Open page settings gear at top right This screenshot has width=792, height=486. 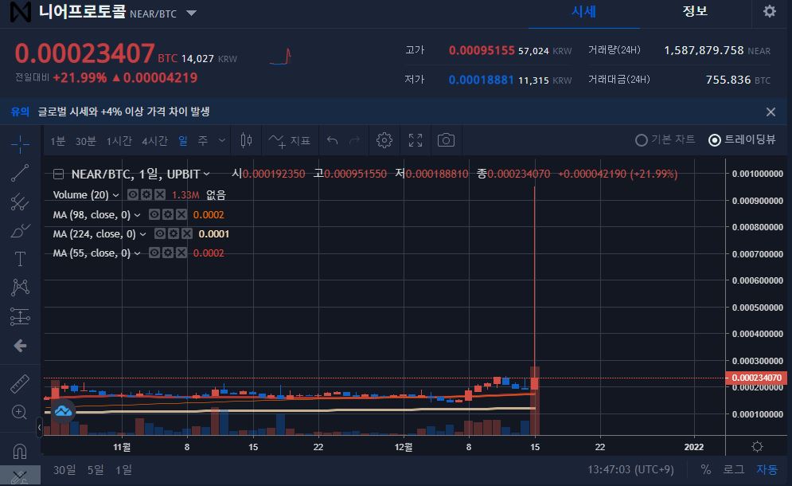[769, 11]
